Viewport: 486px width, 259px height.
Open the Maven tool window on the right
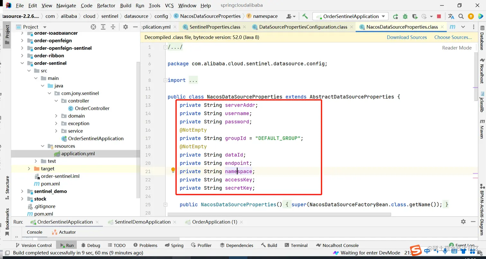point(482,129)
